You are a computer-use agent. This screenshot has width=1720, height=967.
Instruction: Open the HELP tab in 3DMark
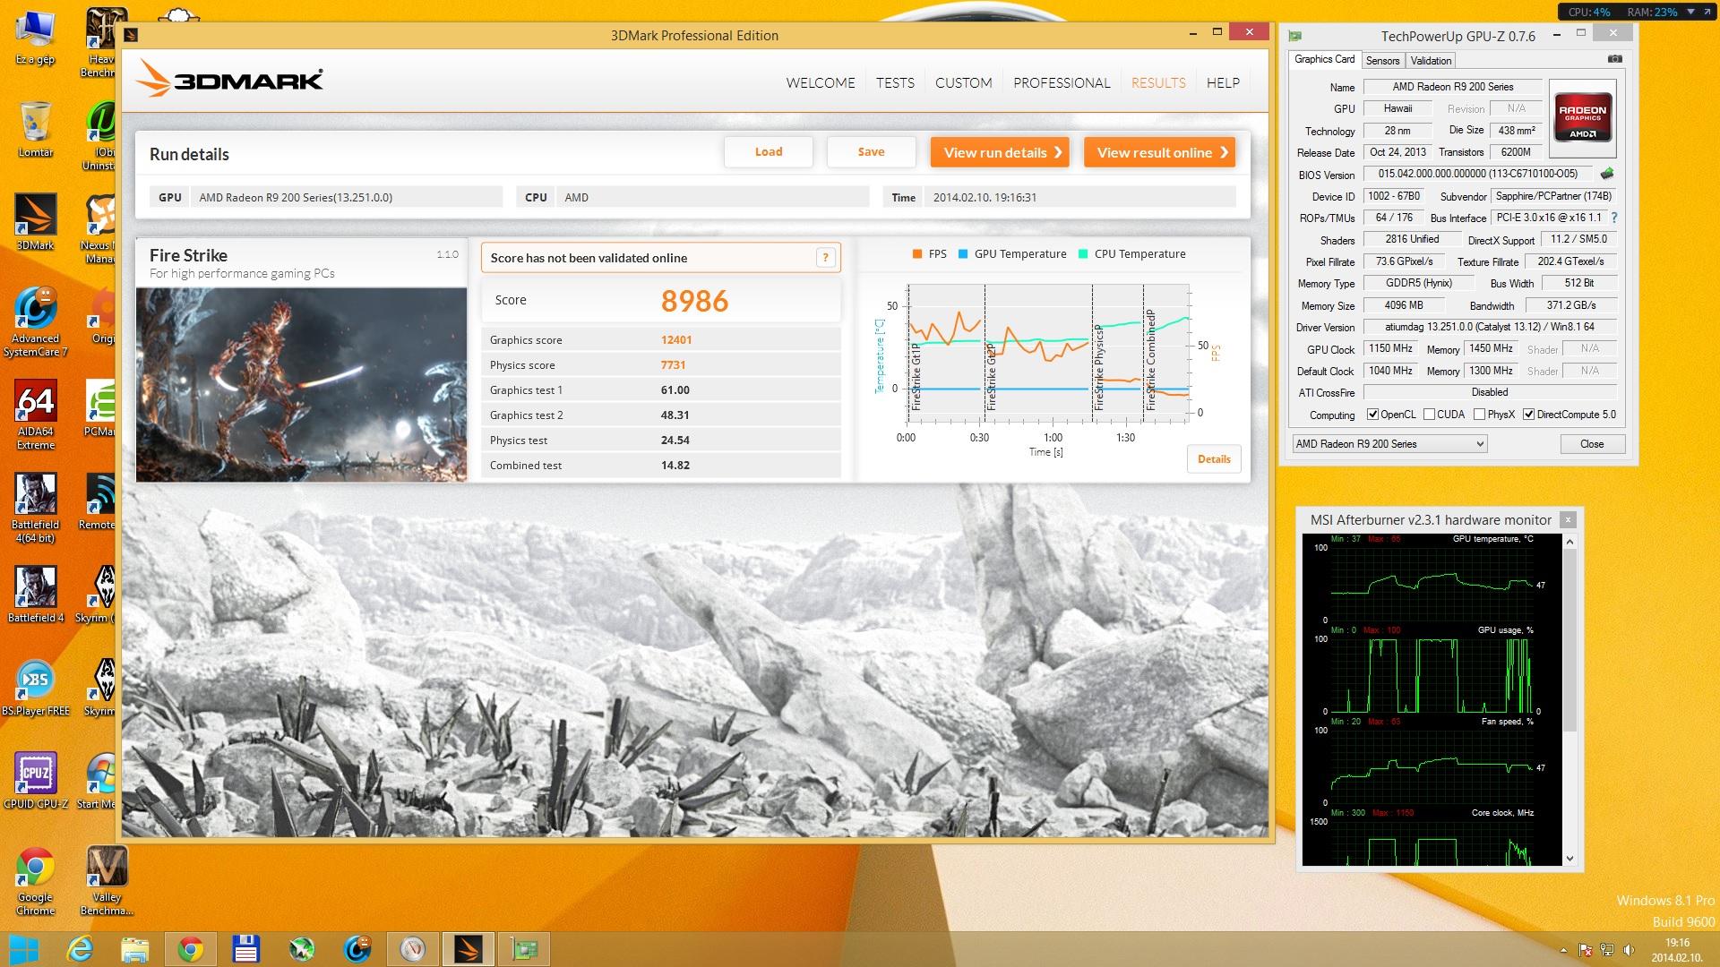(1223, 82)
